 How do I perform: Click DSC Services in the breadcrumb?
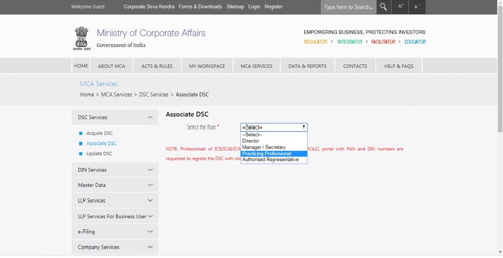pyautogui.click(x=154, y=95)
